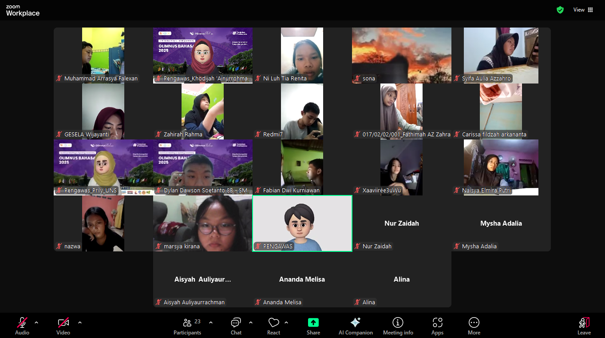Open the View layout menu
605x338 pixels.
click(583, 10)
